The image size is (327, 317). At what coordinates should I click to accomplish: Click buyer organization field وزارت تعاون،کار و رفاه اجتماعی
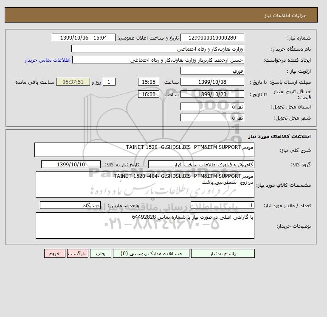point(158,49)
